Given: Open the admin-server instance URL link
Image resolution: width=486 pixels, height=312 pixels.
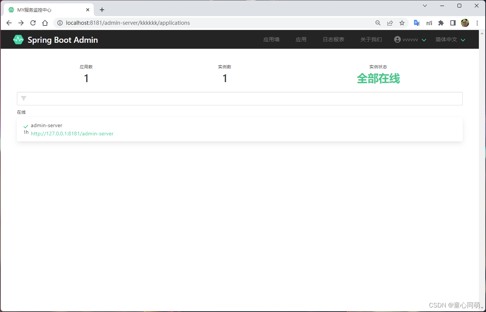Looking at the screenshot, I should coord(72,133).
